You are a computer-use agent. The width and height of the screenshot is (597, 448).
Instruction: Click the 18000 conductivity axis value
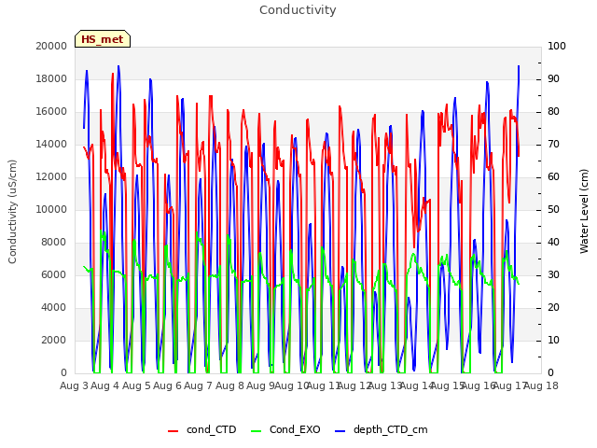tap(51, 78)
